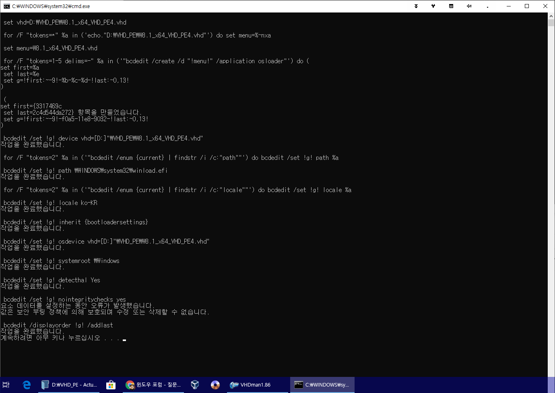
Task: Click the 'bcdedit /set !g! locale ko-KR' line
Action: coord(50,203)
